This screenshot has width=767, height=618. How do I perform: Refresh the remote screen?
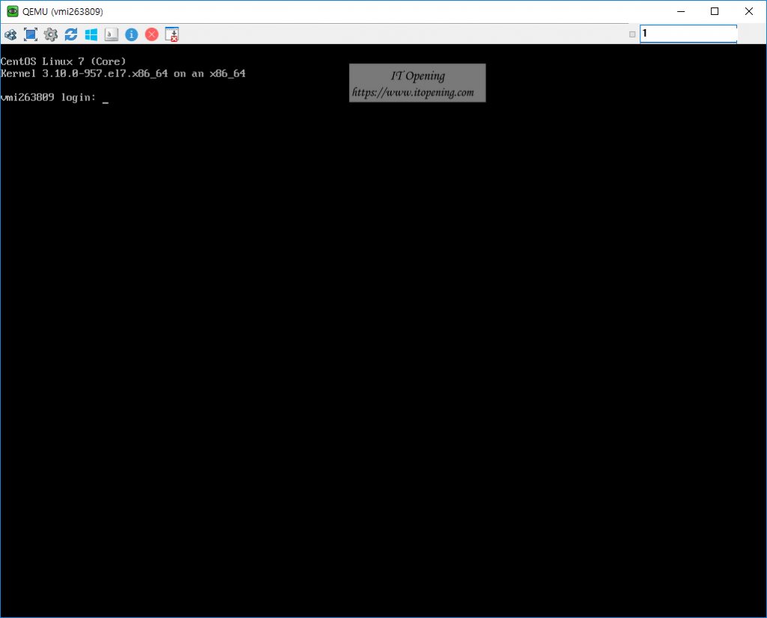[71, 34]
